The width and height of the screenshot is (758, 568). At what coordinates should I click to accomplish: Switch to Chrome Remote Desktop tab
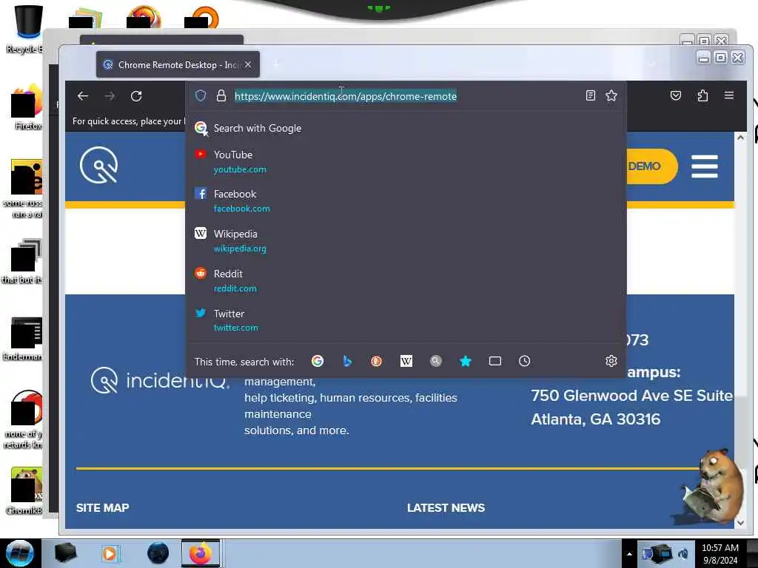tap(178, 65)
